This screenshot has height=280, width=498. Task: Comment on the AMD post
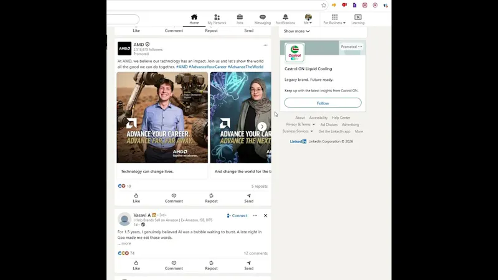174,198
